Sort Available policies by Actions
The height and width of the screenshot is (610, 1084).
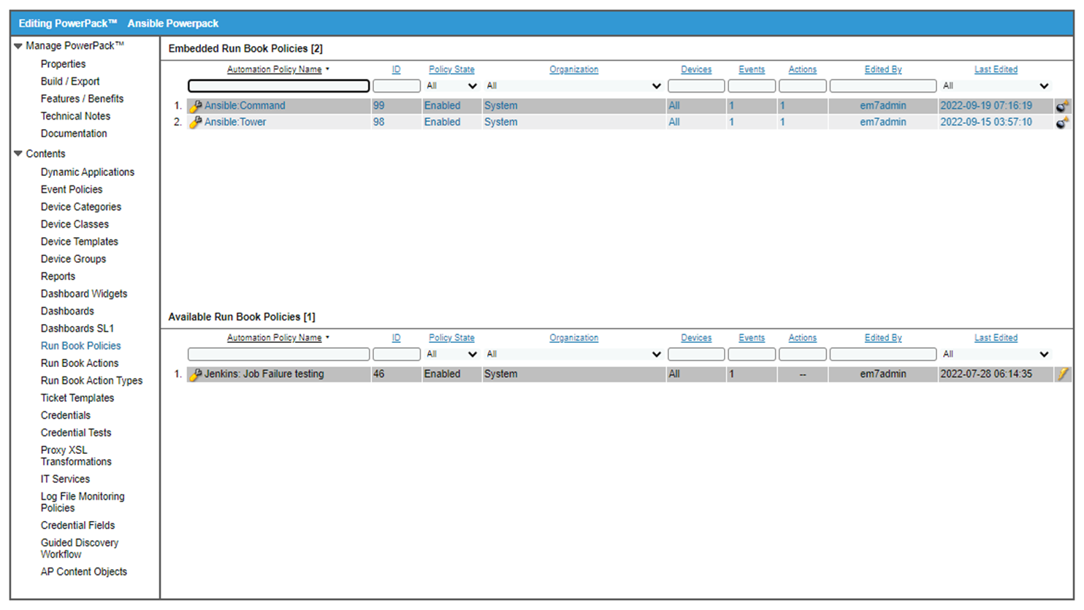(x=802, y=339)
